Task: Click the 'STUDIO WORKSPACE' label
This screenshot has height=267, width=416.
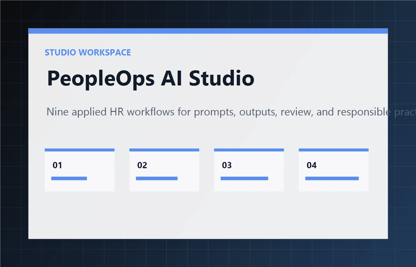Action: (88, 53)
